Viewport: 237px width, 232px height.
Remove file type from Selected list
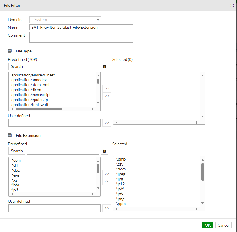(107, 96)
